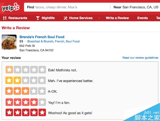Click the Soul Food category link
160x121 pixels.
tap(73, 41)
